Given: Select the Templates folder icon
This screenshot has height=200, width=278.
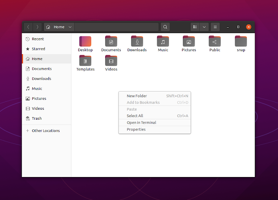Looking at the screenshot, I should 85,61.
